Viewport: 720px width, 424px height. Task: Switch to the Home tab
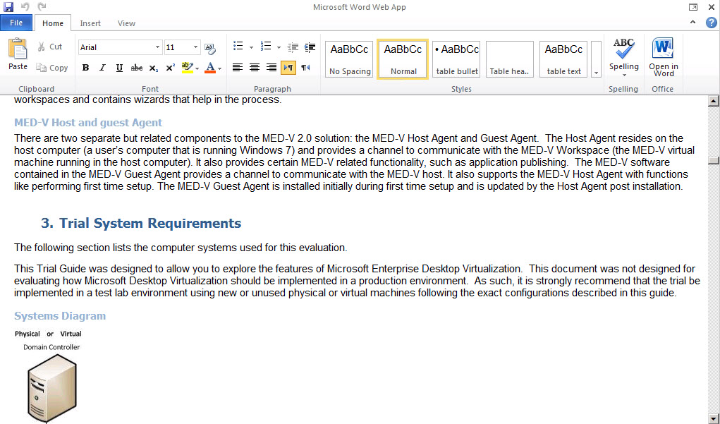pyautogui.click(x=53, y=23)
